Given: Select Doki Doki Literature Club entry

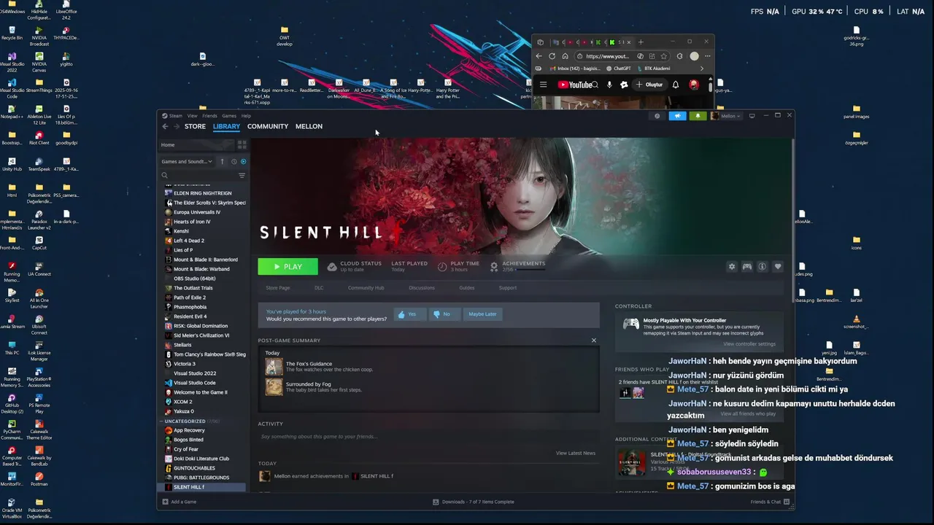Looking at the screenshot, I should pyautogui.click(x=201, y=459).
